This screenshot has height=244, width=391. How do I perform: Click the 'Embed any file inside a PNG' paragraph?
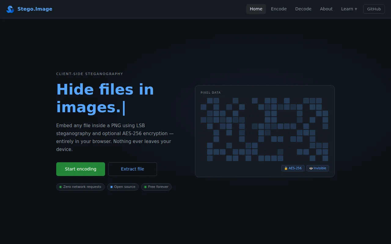115,137
